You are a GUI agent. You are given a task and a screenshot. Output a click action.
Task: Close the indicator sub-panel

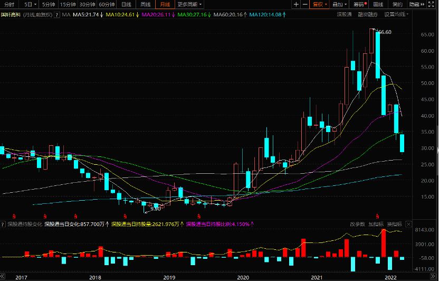tap(408, 224)
